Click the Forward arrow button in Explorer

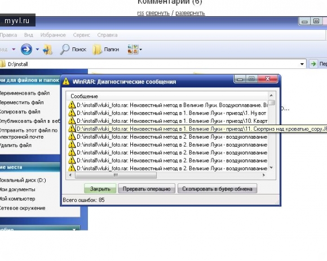26,50
